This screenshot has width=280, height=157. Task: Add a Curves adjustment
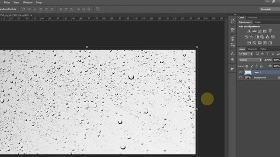click(x=259, y=31)
